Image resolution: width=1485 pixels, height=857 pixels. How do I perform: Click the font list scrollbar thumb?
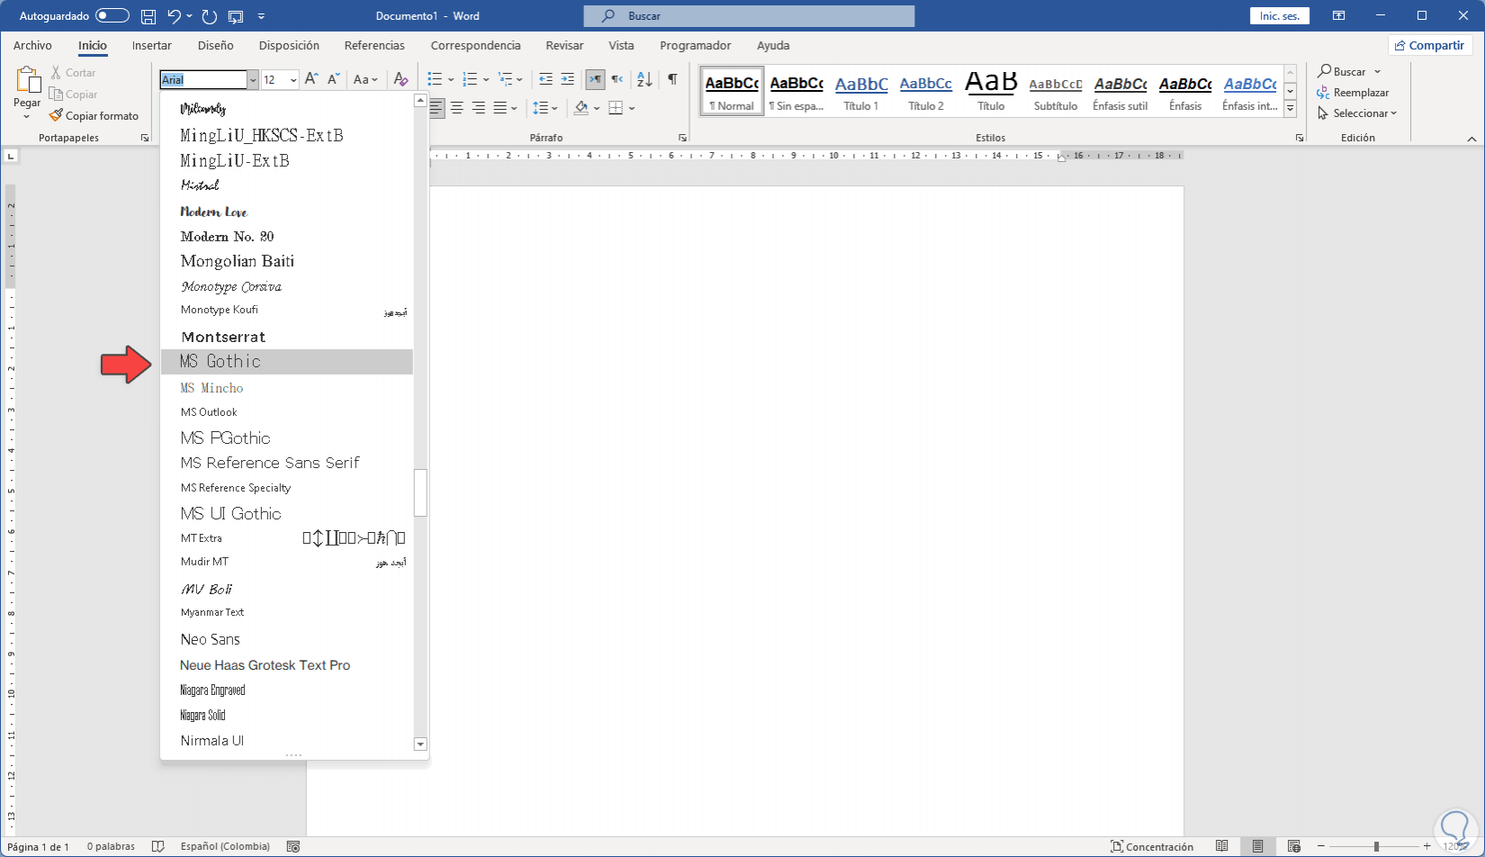click(x=420, y=492)
